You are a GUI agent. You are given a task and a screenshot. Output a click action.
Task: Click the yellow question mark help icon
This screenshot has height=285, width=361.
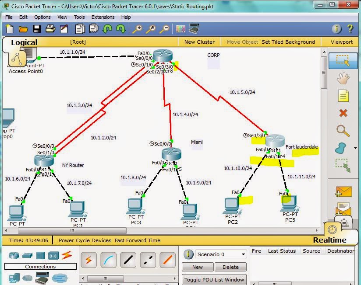point(350,29)
